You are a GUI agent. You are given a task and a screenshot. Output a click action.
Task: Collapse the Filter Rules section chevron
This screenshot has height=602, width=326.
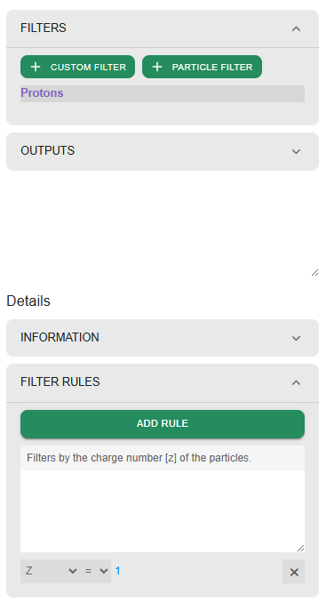pyautogui.click(x=296, y=382)
